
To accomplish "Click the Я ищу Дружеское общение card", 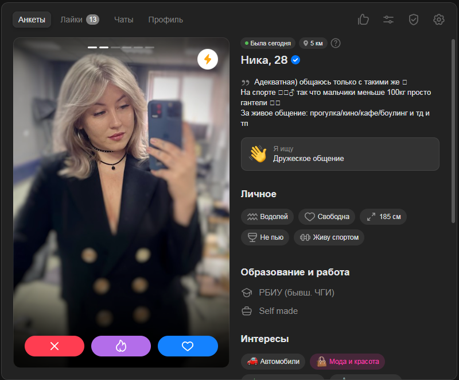I will pyautogui.click(x=340, y=154).
